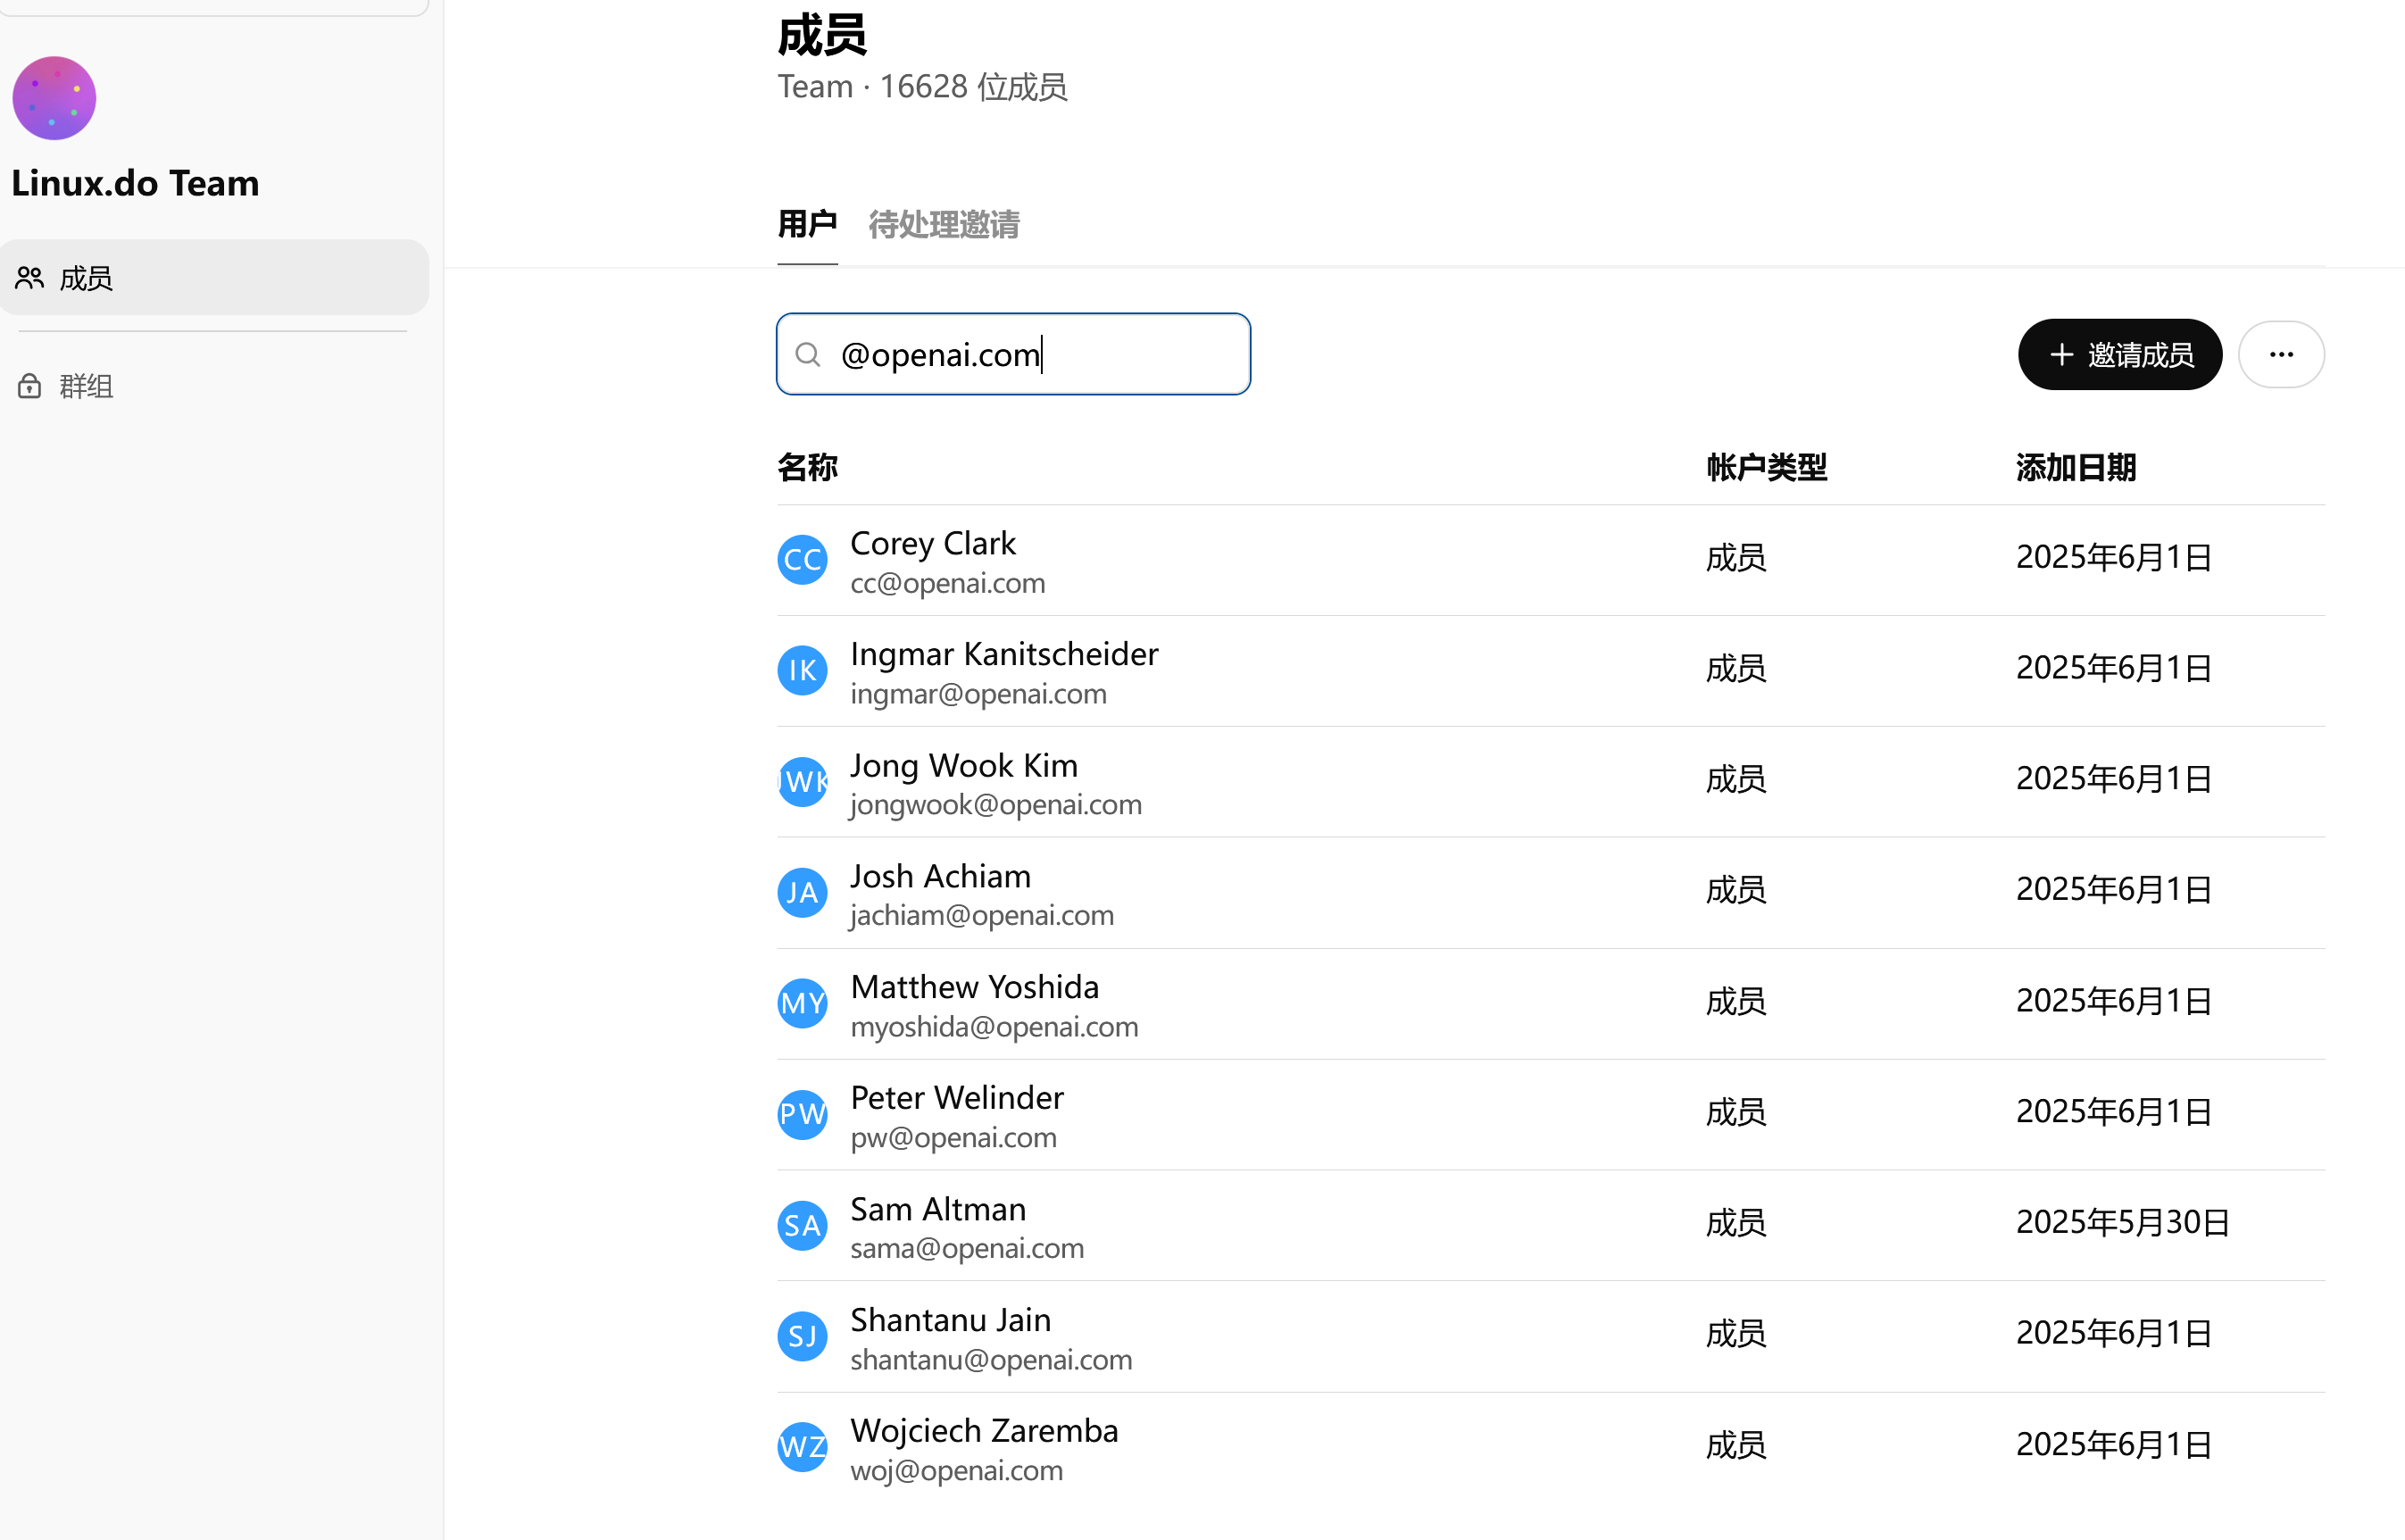The height and width of the screenshot is (1540, 2405).
Task: Click Corey Clark's account type 成员
Action: point(1736,557)
